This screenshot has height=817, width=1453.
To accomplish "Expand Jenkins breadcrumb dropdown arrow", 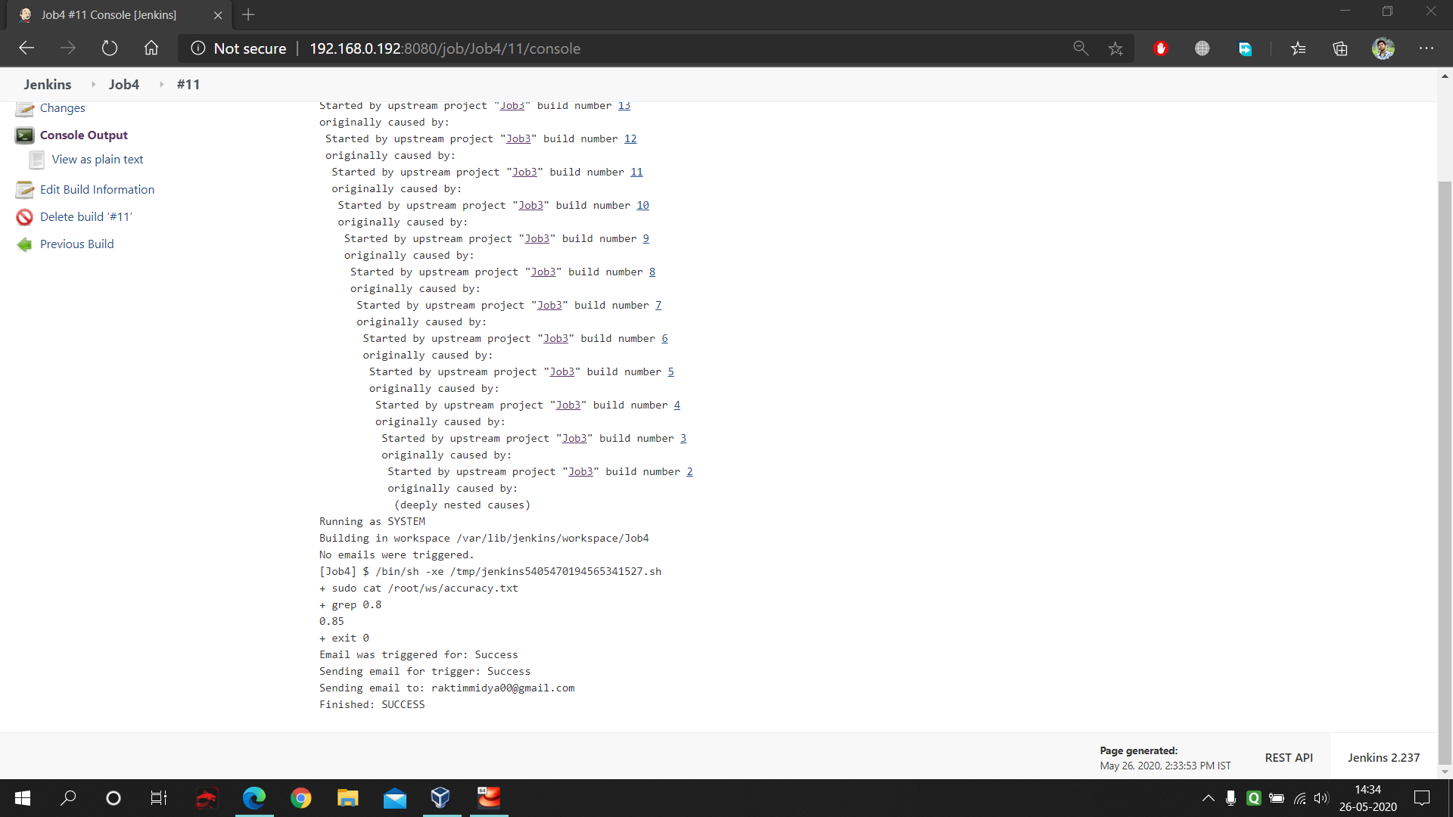I will click(93, 85).
